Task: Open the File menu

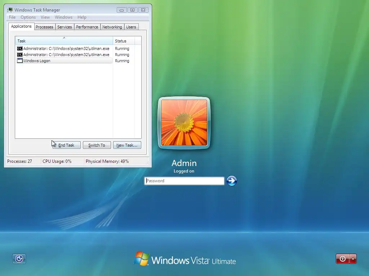Action: (x=12, y=17)
